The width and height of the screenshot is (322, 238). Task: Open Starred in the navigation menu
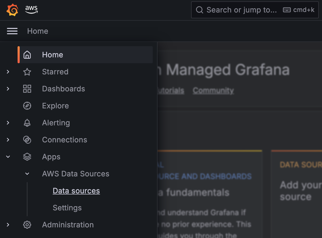[55, 72]
